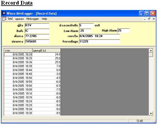Click the เวลา column header

point(18,50)
